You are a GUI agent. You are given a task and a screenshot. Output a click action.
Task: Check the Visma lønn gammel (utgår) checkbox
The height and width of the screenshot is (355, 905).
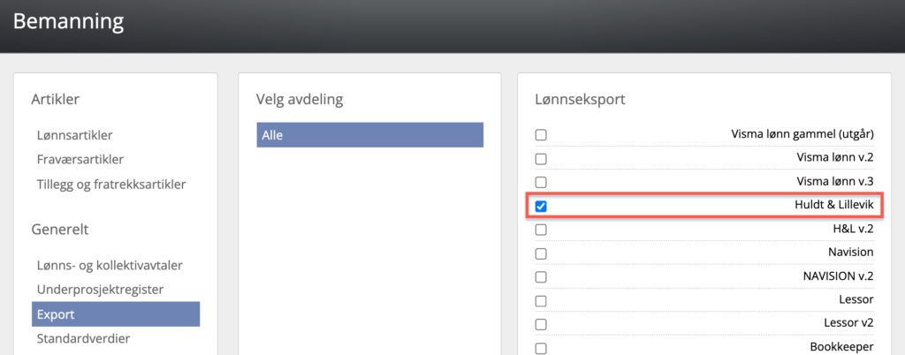coord(541,135)
